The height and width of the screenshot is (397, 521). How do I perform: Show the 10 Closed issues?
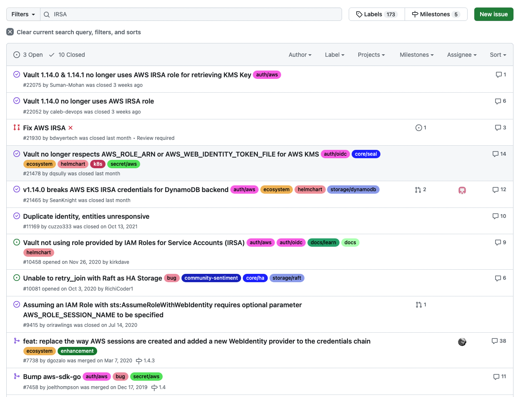click(67, 55)
